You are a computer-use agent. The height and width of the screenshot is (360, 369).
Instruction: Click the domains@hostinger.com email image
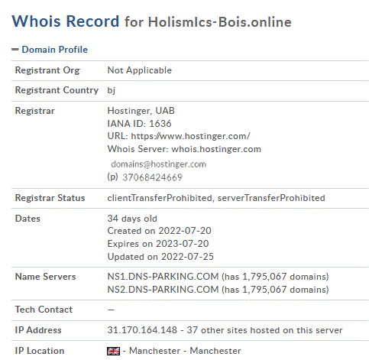158,164
